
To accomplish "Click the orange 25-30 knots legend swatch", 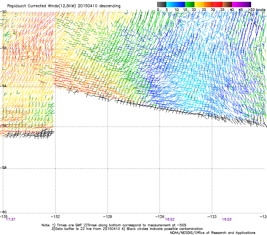I will click(x=209, y=4).
